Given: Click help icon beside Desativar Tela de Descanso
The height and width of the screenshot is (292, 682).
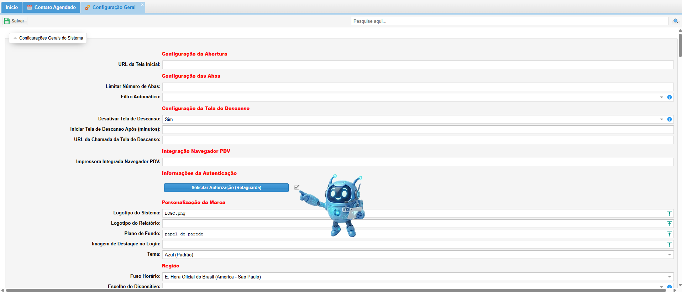Looking at the screenshot, I should coord(670,119).
